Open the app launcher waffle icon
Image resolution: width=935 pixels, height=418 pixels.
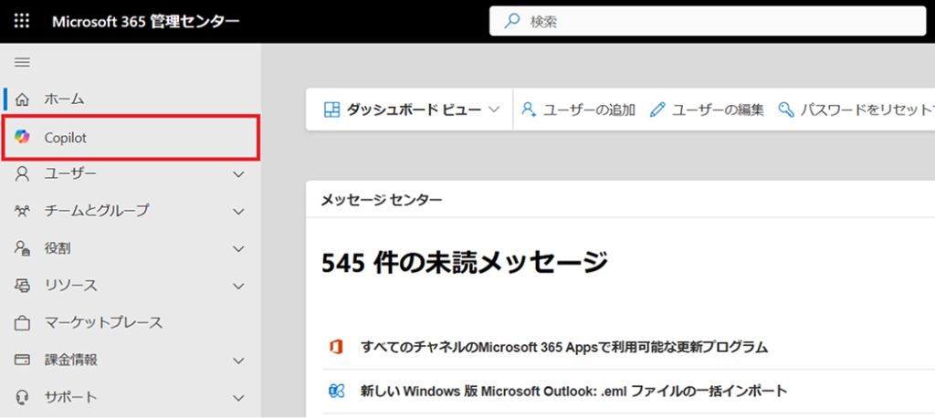[x=22, y=22]
